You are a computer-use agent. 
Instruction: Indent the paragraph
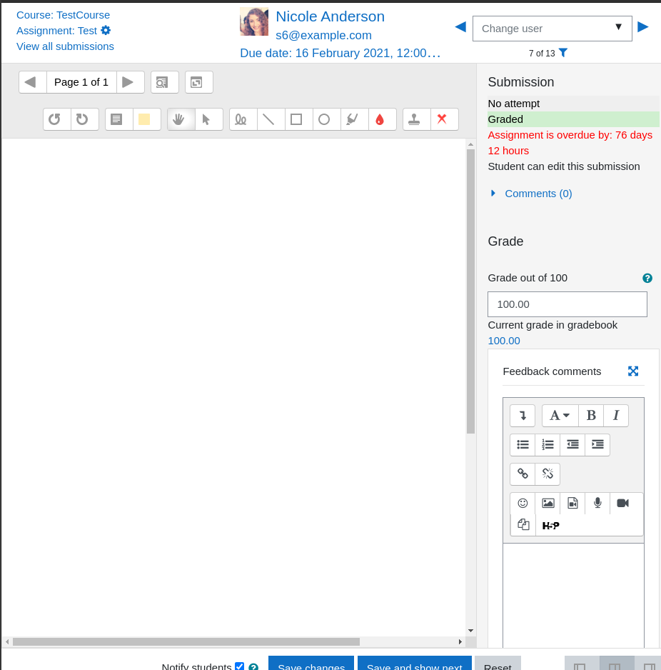(x=597, y=445)
